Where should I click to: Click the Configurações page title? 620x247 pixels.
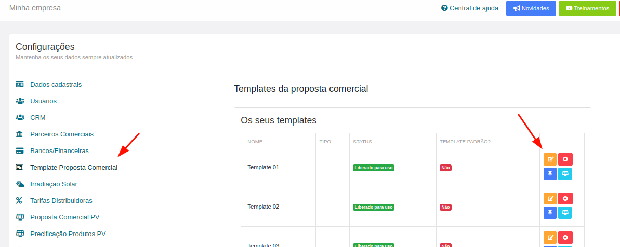(x=45, y=47)
